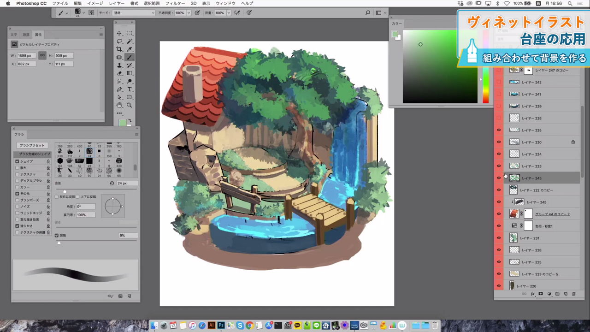Switch to the 文字 tab
This screenshot has height=332, width=590.
pos(14,35)
